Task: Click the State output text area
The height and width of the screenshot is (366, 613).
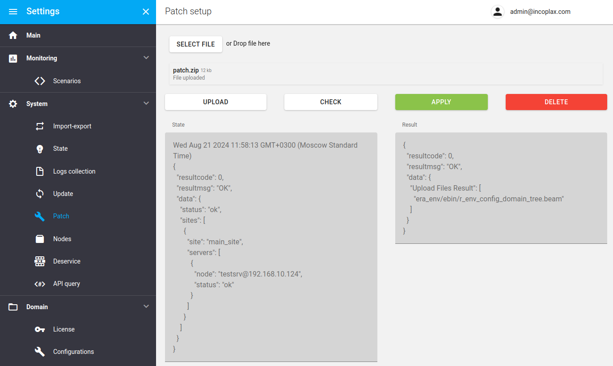Action: [271, 247]
